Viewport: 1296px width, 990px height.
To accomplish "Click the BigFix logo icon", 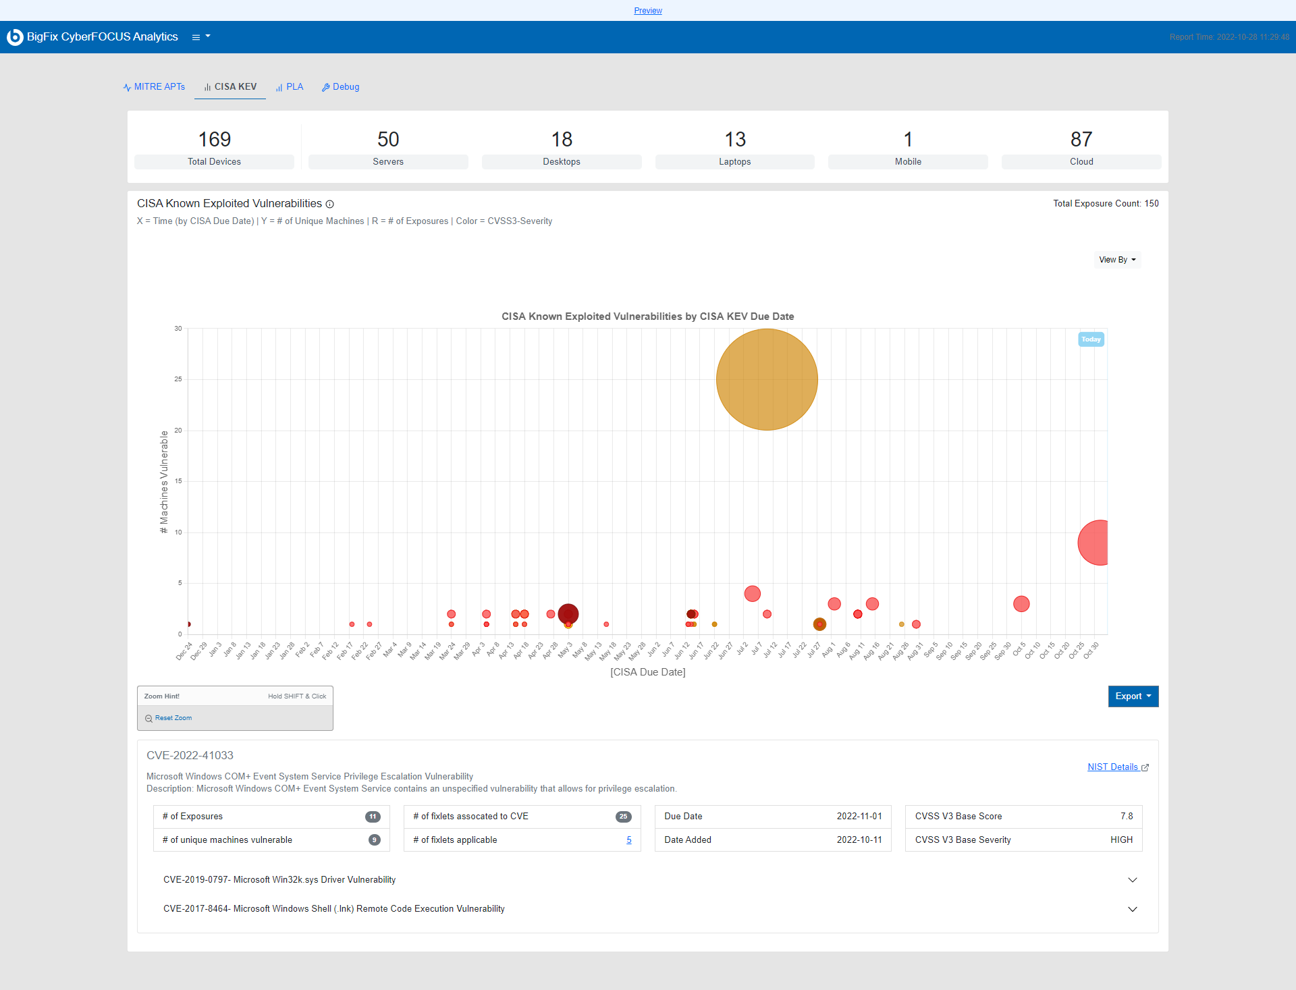I will [x=15, y=37].
